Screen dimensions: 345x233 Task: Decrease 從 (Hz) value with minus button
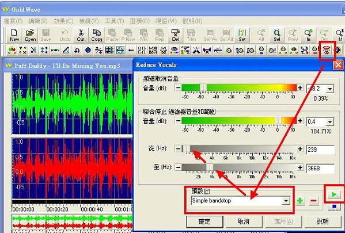(x=178, y=149)
